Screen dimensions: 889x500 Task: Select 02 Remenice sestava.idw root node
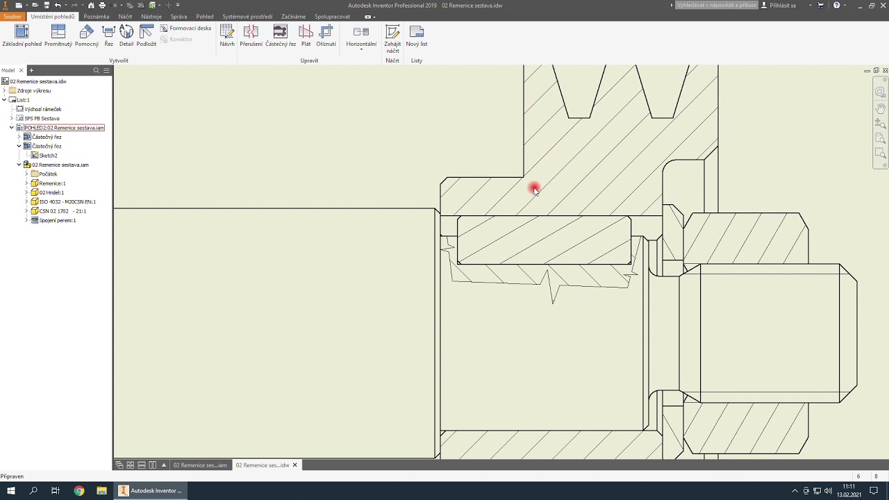38,81
